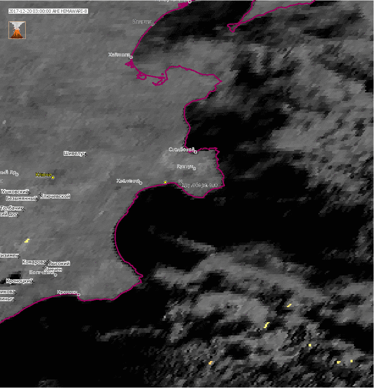Click the Богачевка settlement label
Viewport: 374px width, 388px height.
(x=41, y=272)
